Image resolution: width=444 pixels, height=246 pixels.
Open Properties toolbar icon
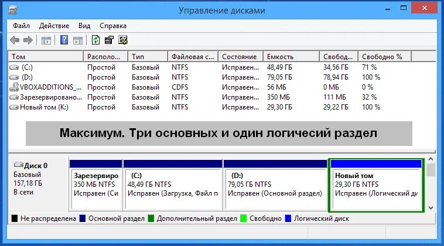[x=109, y=40]
